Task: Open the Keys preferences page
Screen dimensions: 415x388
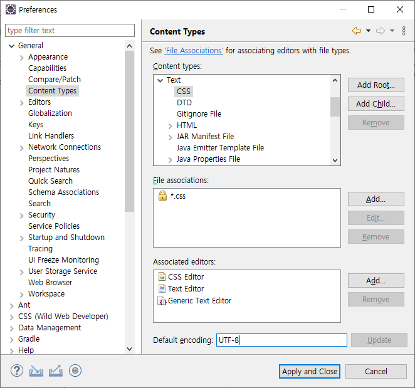Action: click(x=36, y=125)
